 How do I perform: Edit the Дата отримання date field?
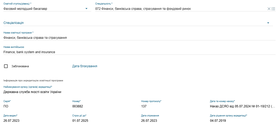pos(174,121)
